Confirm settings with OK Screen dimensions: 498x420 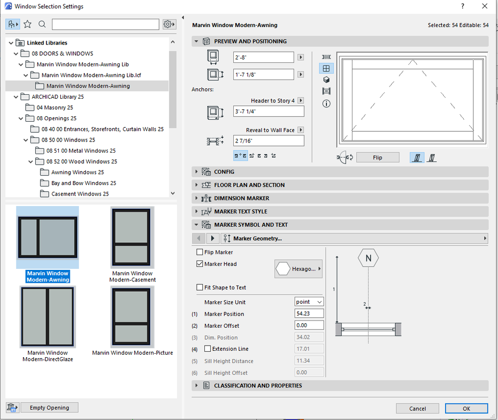(466, 409)
